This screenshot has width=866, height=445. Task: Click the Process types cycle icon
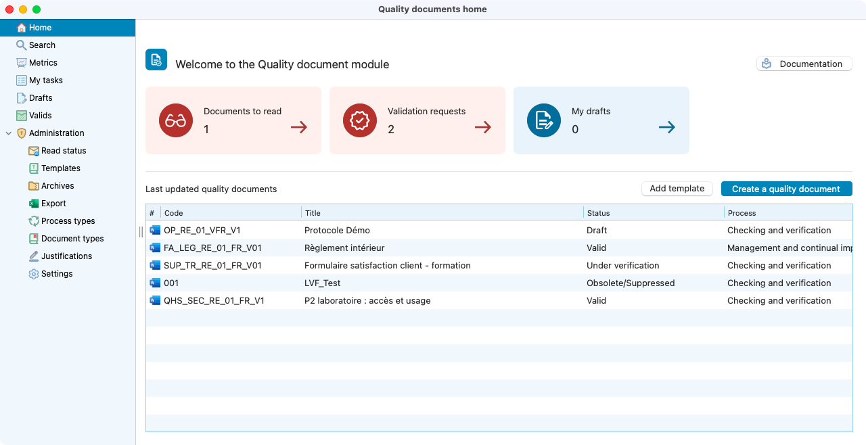click(x=34, y=221)
